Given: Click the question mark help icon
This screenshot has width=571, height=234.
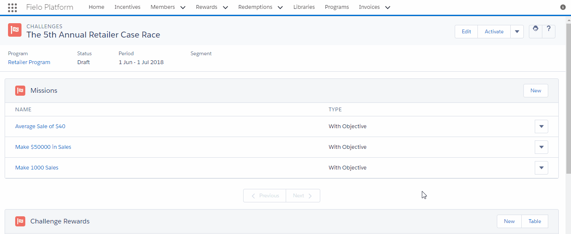Looking at the screenshot, I should (549, 31).
